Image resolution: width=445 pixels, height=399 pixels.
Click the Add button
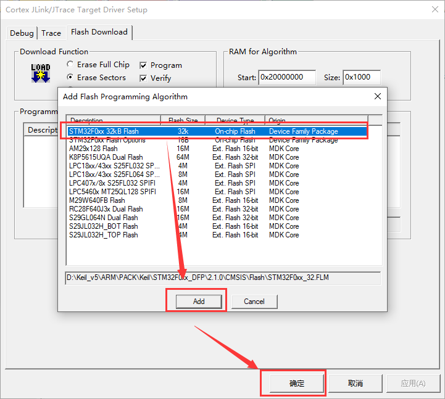tap(199, 302)
